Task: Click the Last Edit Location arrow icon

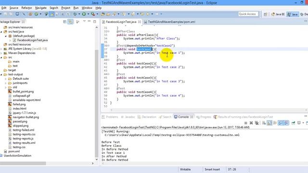Action: (142, 14)
